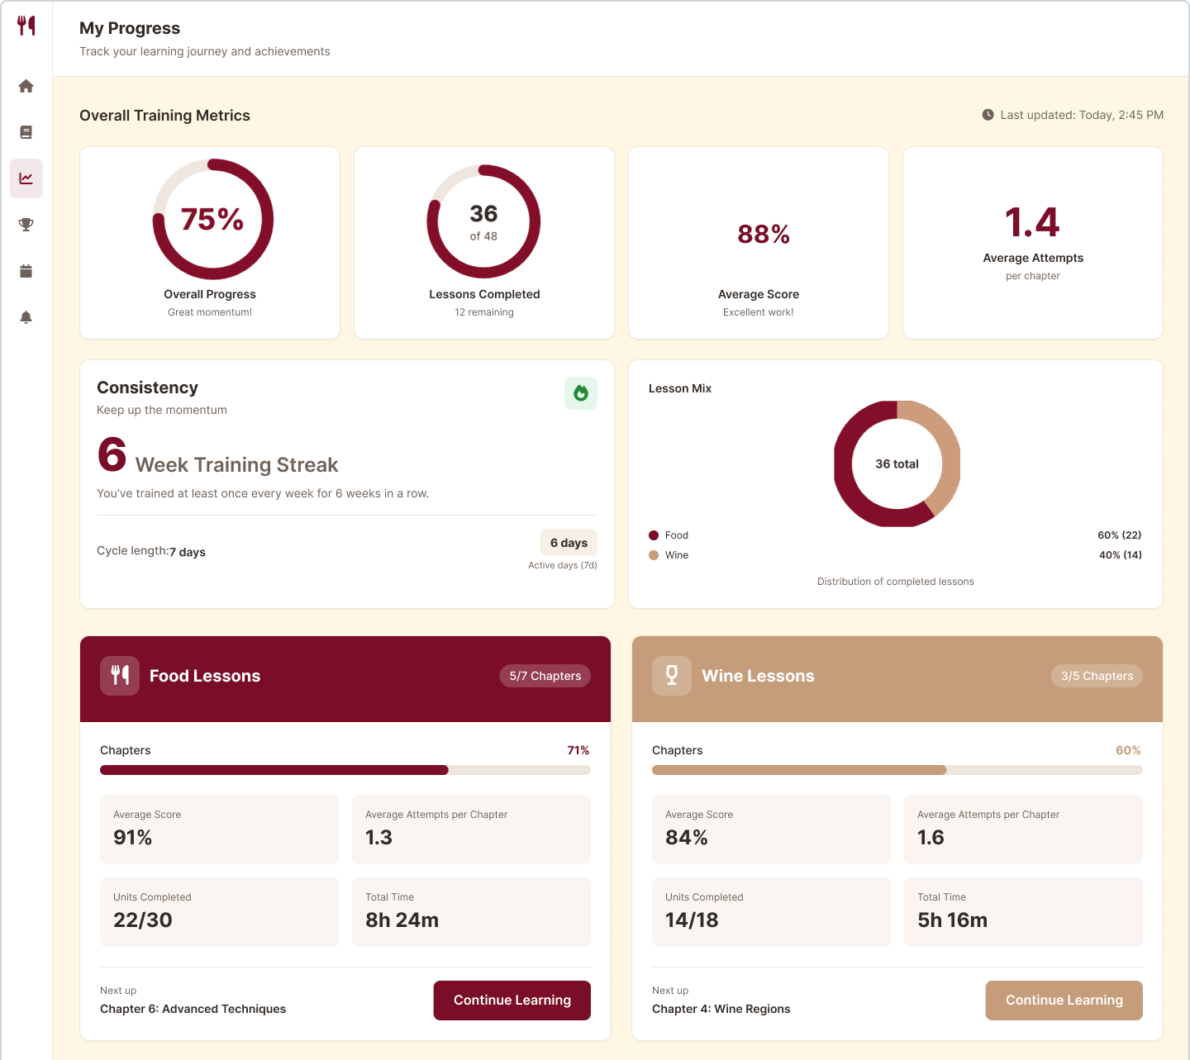Open the Lessons book icon in the sidebar
This screenshot has width=1190, height=1060.
click(26, 131)
